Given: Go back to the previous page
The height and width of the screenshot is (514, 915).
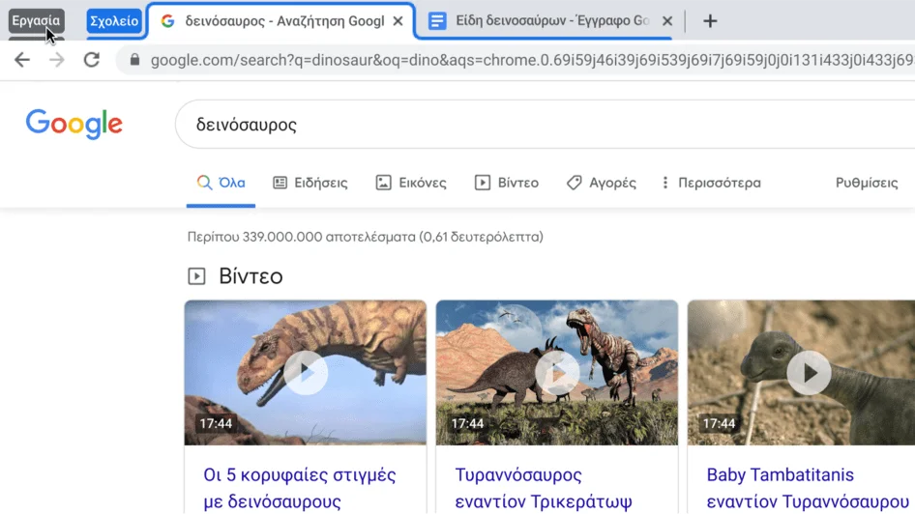Looking at the screenshot, I should coord(22,60).
